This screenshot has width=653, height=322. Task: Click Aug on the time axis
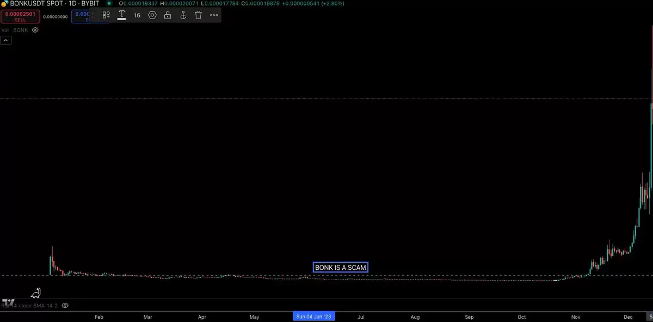[x=415, y=316]
